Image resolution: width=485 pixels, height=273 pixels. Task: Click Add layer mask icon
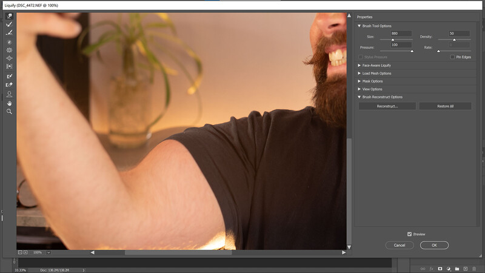pyautogui.click(x=440, y=269)
